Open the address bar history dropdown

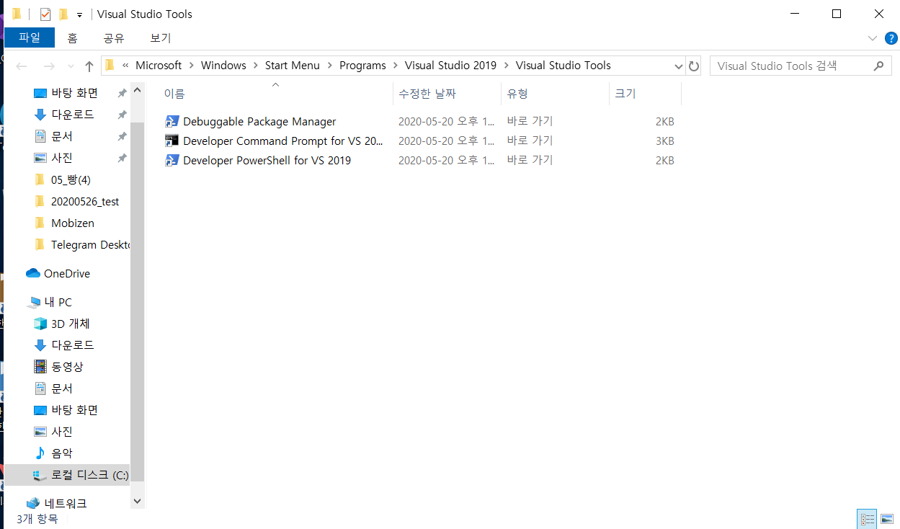(678, 66)
